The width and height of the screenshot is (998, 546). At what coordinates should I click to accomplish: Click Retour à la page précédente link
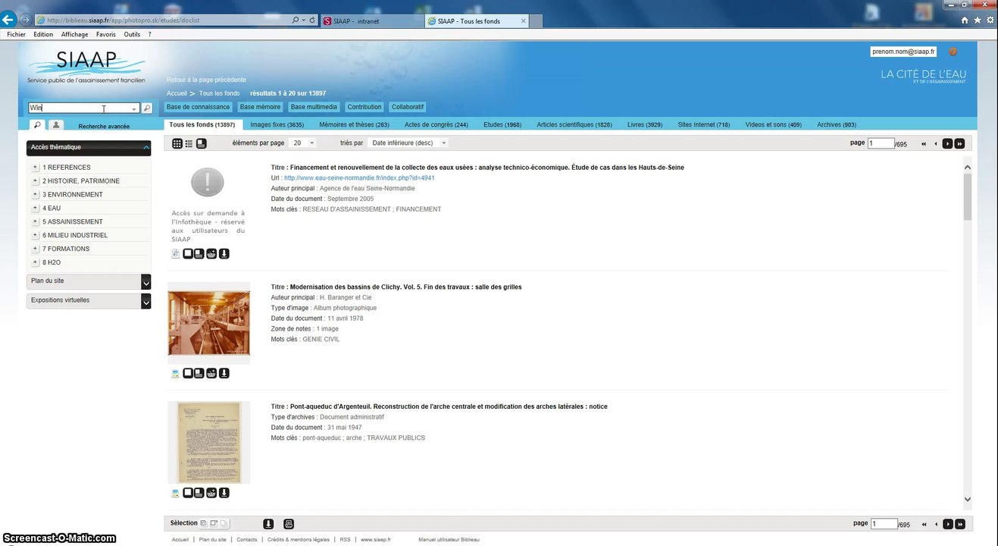(x=206, y=80)
